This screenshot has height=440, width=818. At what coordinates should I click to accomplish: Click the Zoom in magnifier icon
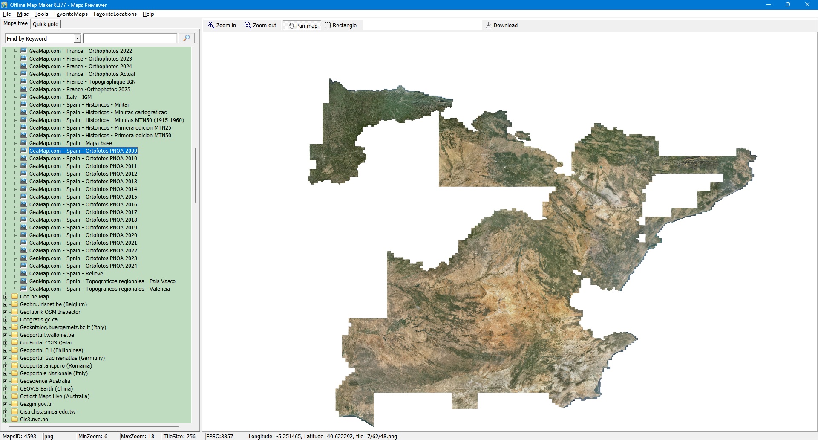coord(211,25)
